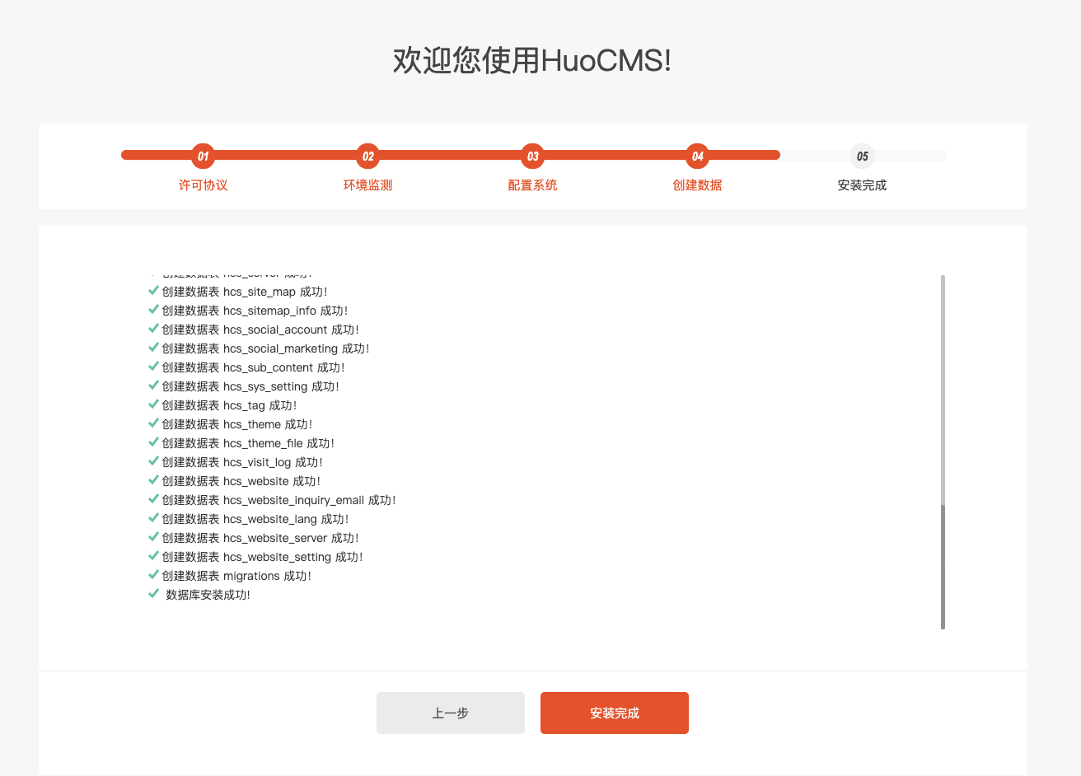This screenshot has width=1081, height=776.
Task: Click checkmark beside migrations row
Action: (153, 575)
